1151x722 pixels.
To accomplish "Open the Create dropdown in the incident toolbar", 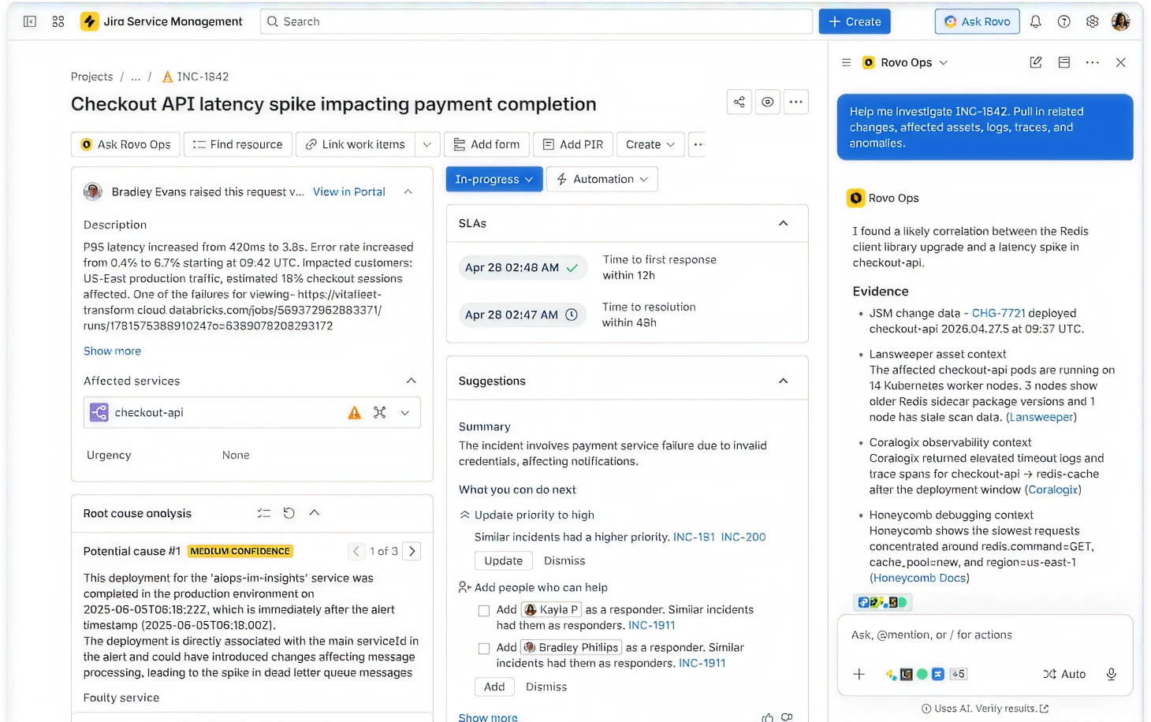I will [650, 144].
